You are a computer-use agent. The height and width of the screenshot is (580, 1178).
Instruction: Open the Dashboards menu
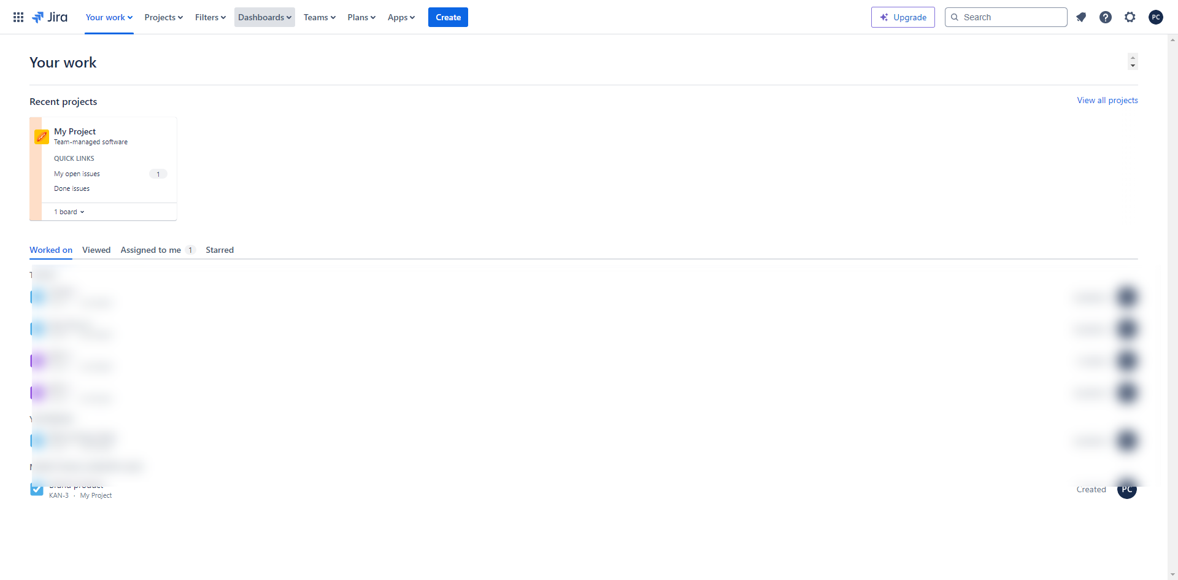[264, 17]
